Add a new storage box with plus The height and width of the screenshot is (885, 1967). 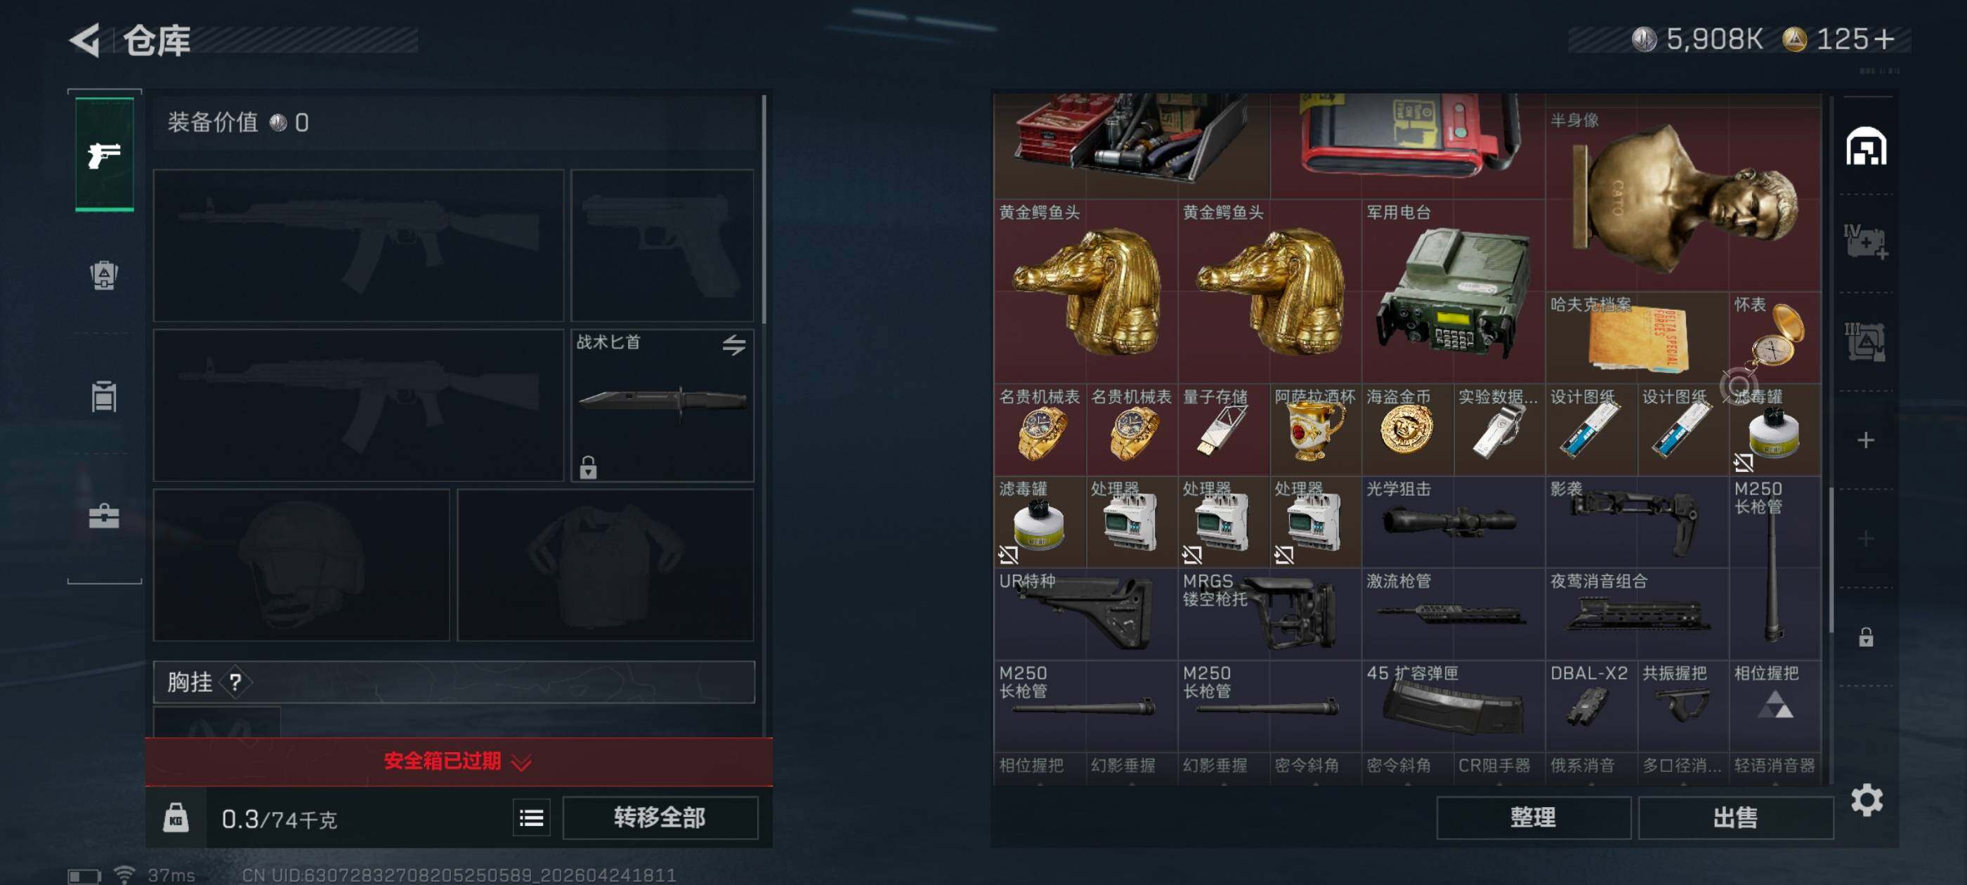[1867, 440]
